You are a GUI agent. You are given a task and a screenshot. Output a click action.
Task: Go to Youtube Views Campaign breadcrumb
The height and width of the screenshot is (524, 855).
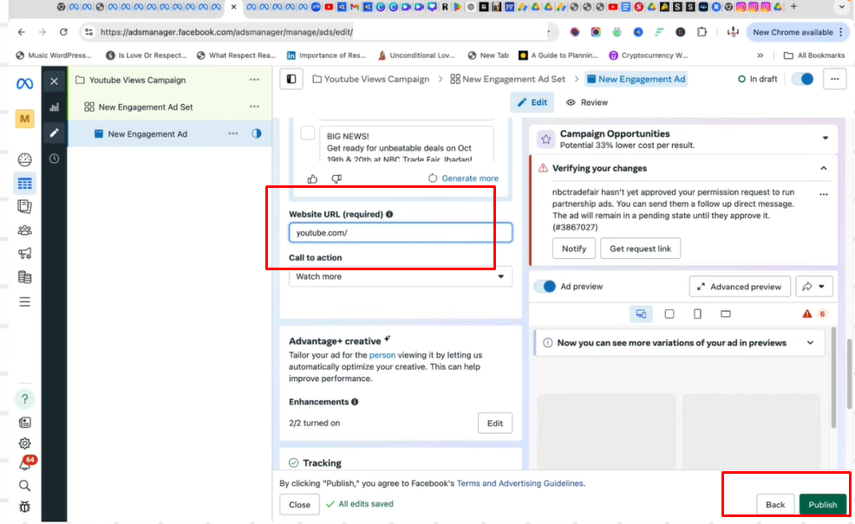(x=371, y=79)
